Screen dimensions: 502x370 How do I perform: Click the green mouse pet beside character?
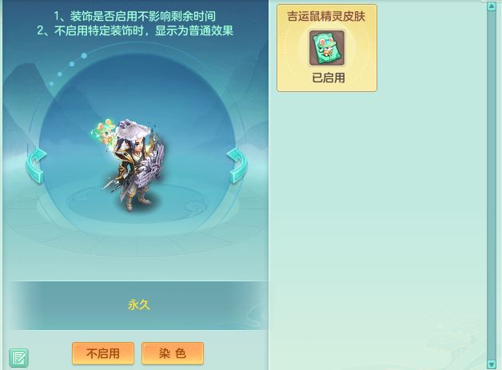(x=103, y=130)
